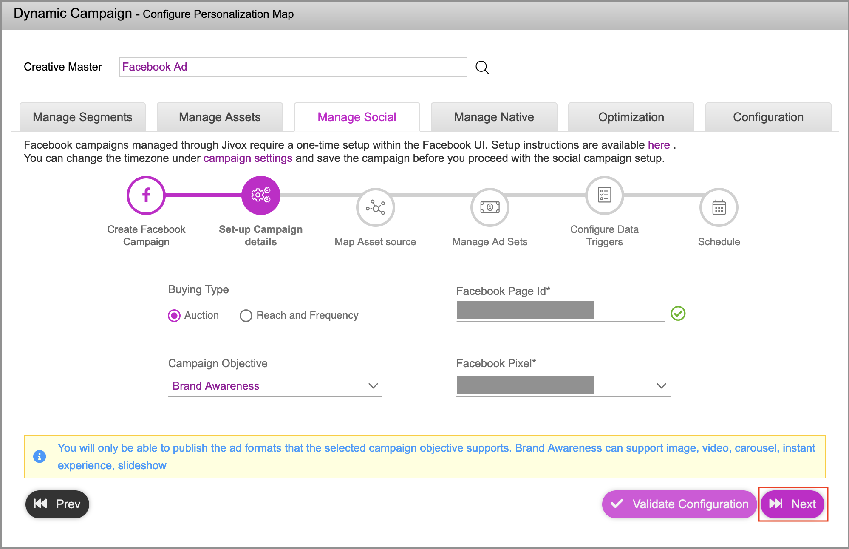This screenshot has height=549, width=849.
Task: Click the Facebook Page Id field
Action: point(561,311)
